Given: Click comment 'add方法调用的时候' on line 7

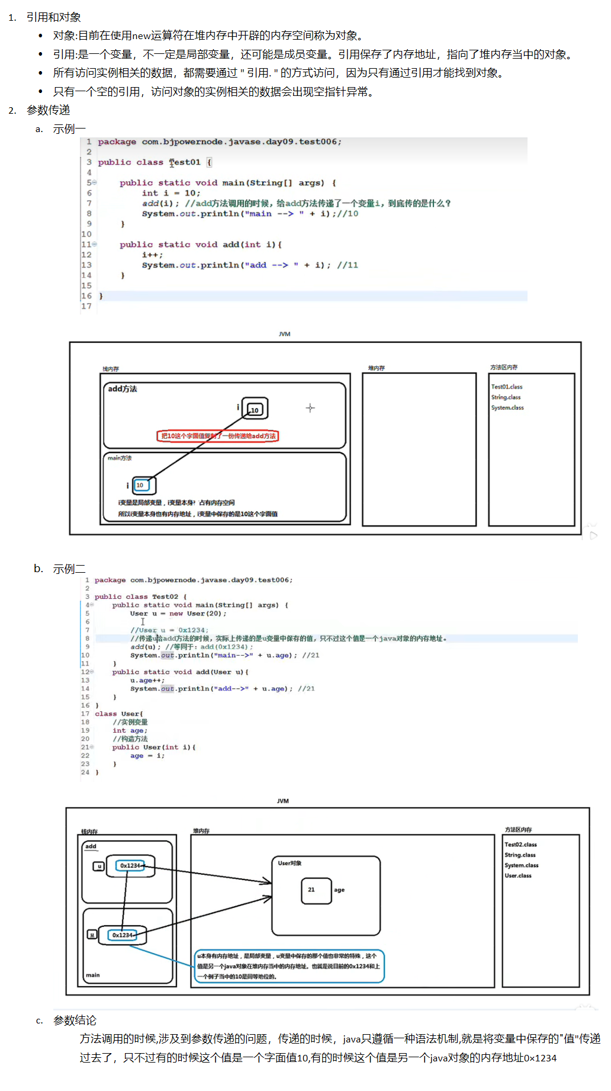Looking at the screenshot, I should click(318, 203).
